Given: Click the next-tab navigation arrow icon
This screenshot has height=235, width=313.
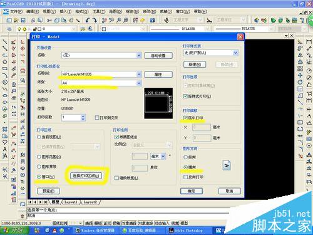Looking at the screenshot, I should [40, 202].
